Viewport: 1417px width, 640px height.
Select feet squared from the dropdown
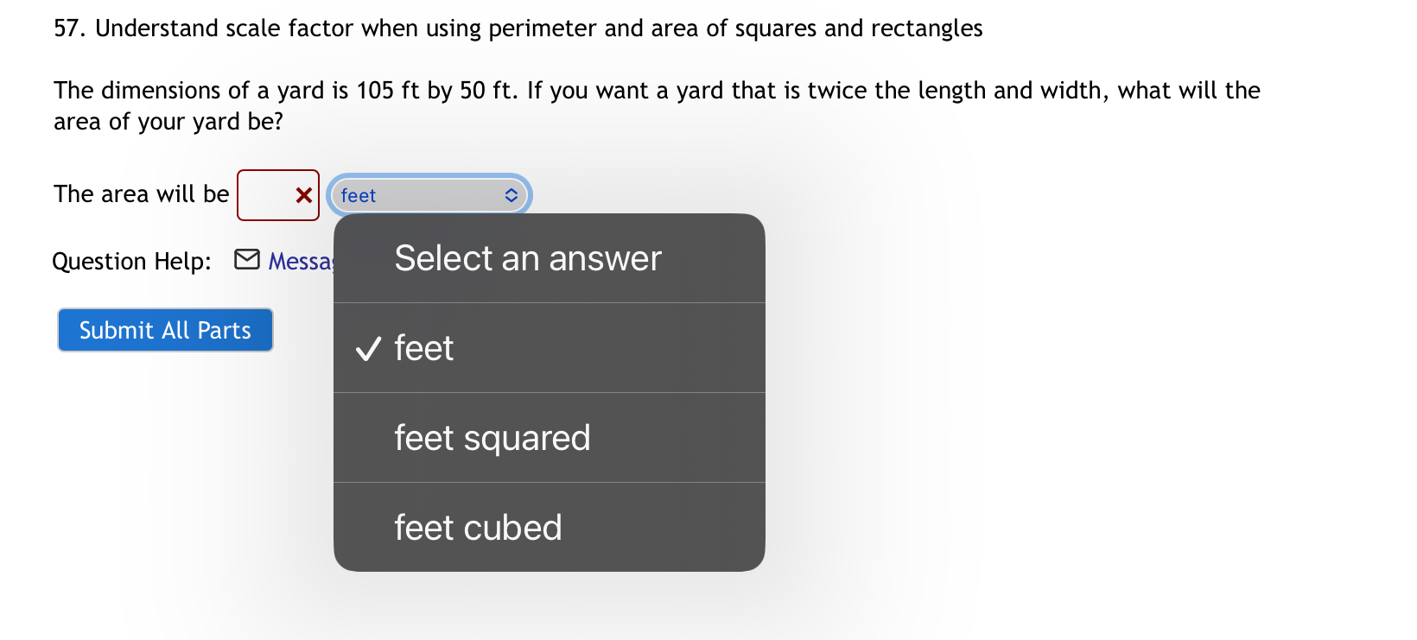492,438
